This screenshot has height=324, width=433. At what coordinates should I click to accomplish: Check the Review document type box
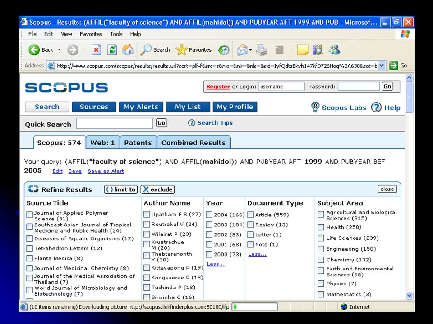251,225
